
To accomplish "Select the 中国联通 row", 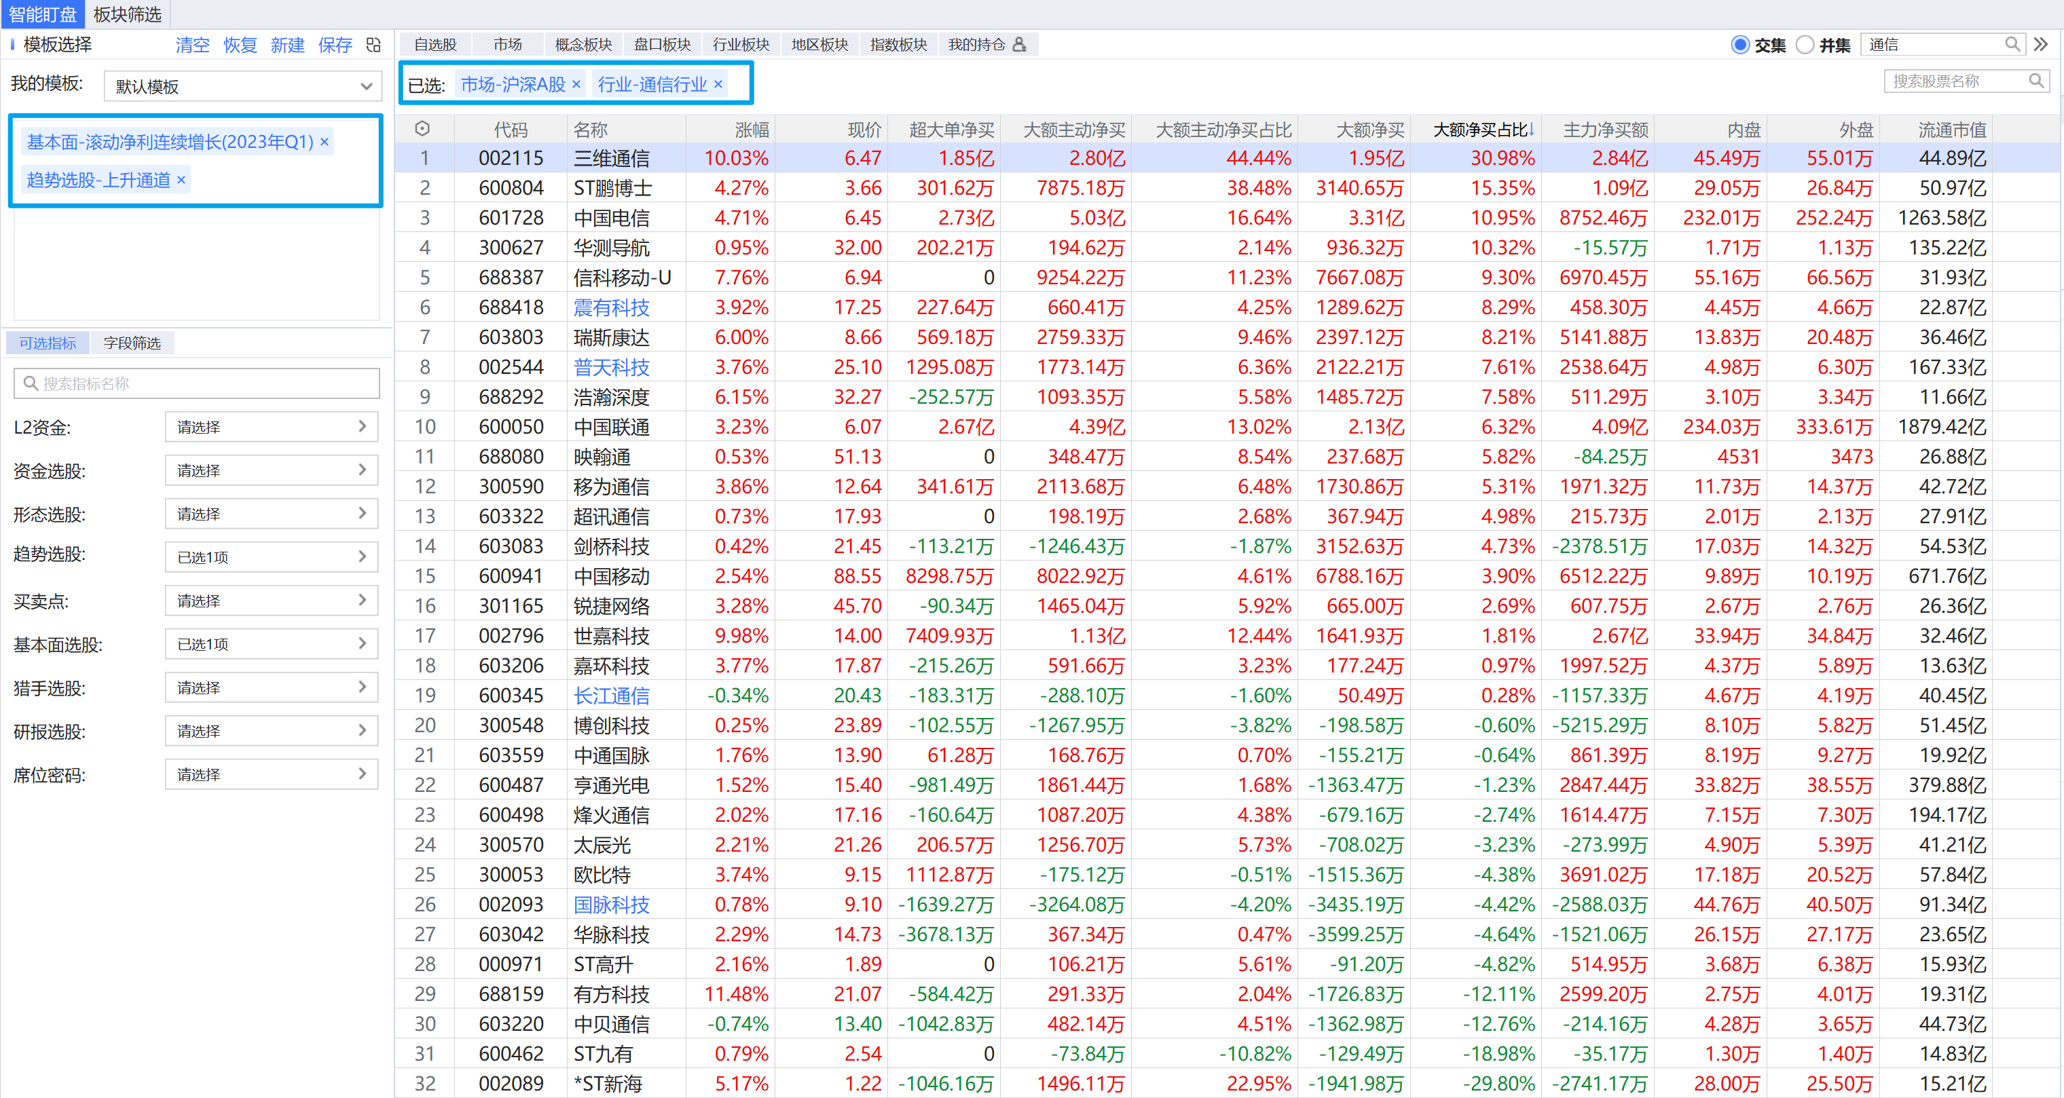I will coord(1228,427).
